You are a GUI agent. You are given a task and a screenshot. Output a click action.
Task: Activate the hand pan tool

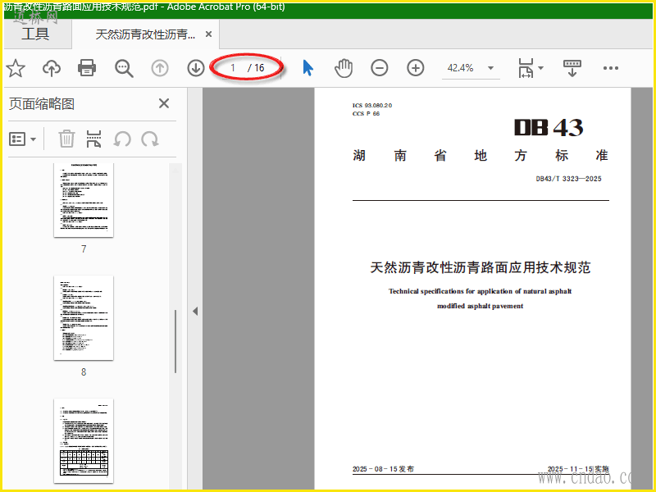click(x=344, y=68)
